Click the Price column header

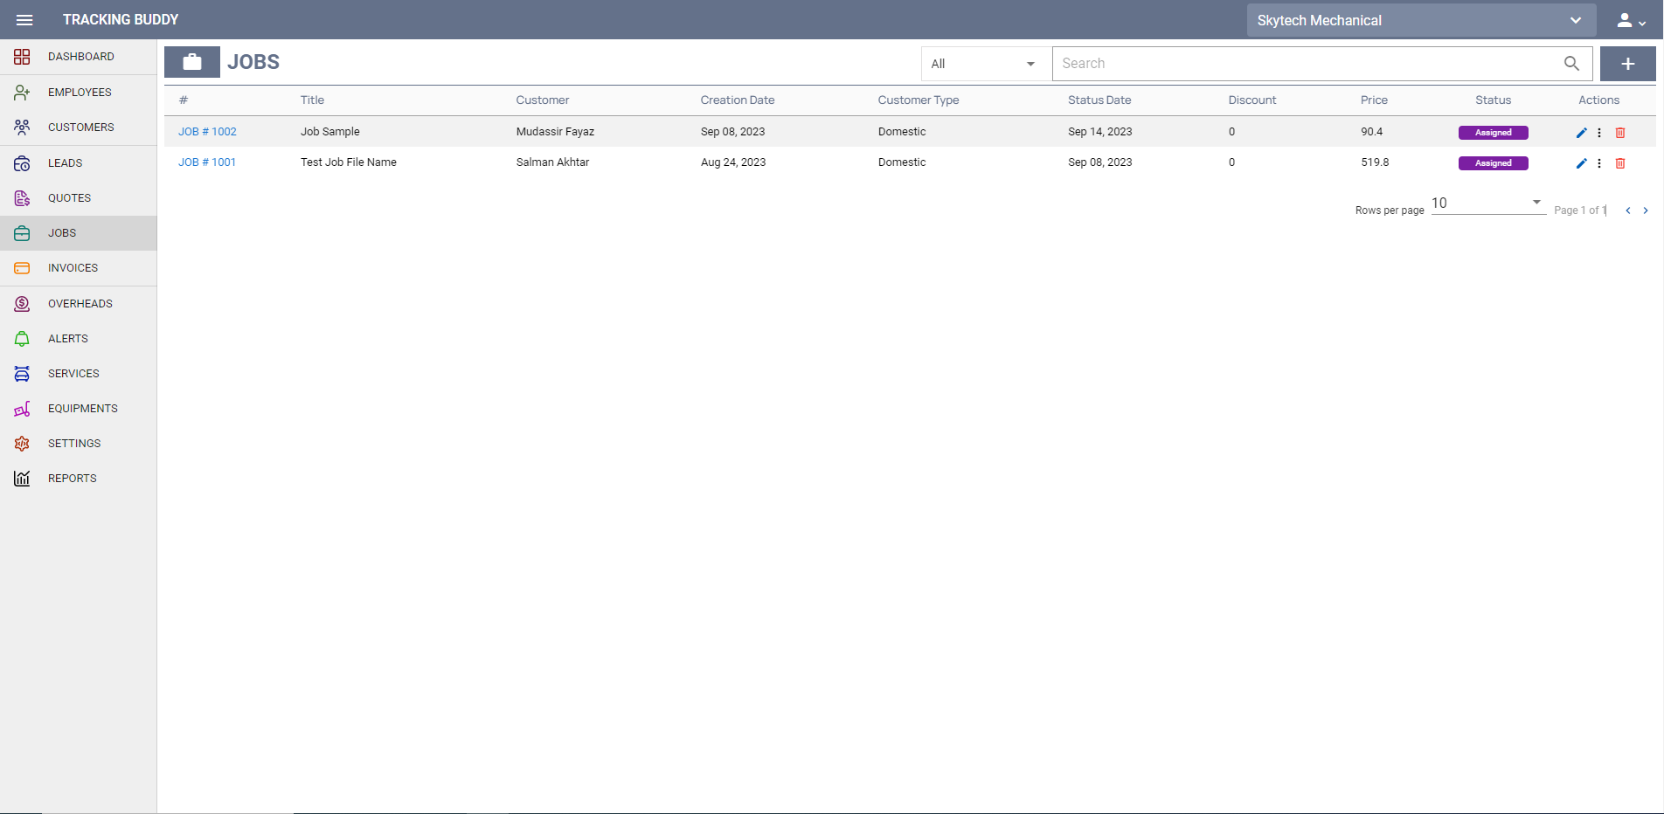pyautogui.click(x=1374, y=100)
